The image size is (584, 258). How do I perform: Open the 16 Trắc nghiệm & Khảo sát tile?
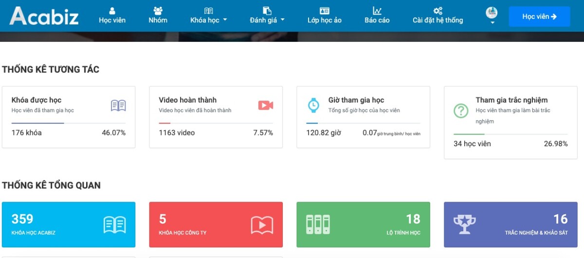click(511, 225)
